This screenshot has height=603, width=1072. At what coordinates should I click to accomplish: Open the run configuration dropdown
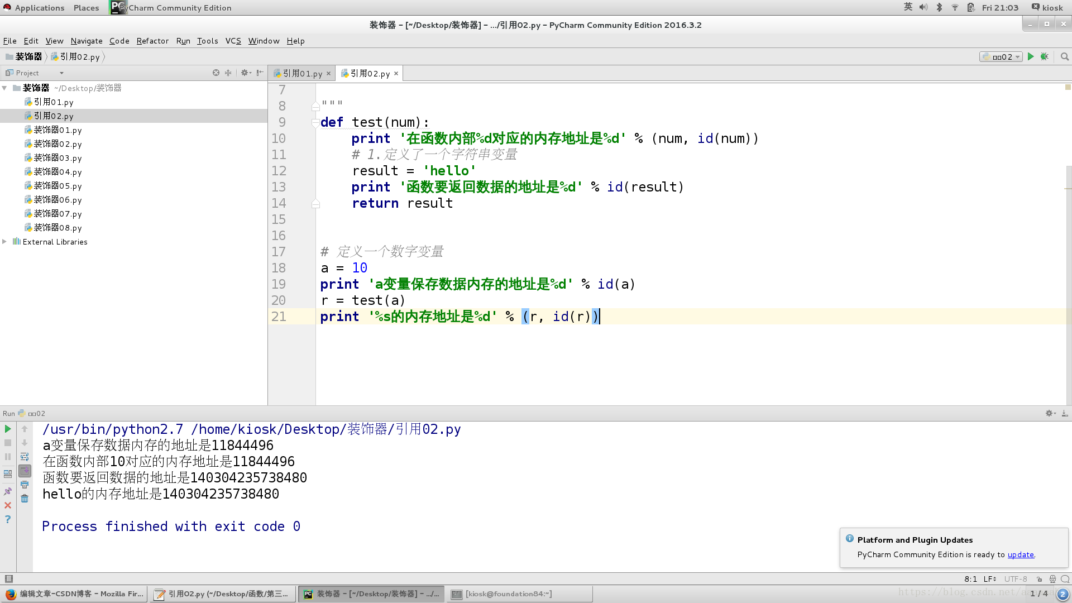point(1001,56)
